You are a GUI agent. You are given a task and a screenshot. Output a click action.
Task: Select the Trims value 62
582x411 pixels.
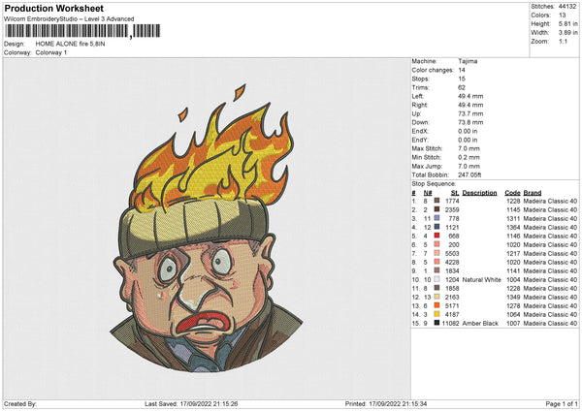(x=462, y=87)
